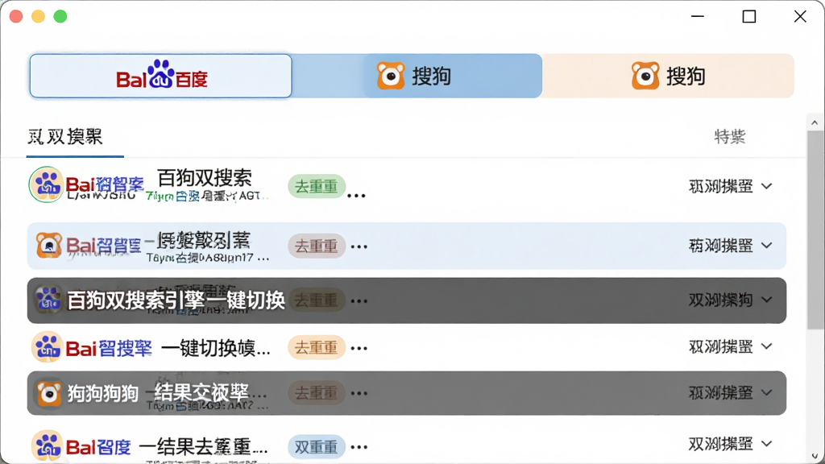Click the yellow minimize dot
This screenshot has height=464, width=825.
click(x=39, y=16)
